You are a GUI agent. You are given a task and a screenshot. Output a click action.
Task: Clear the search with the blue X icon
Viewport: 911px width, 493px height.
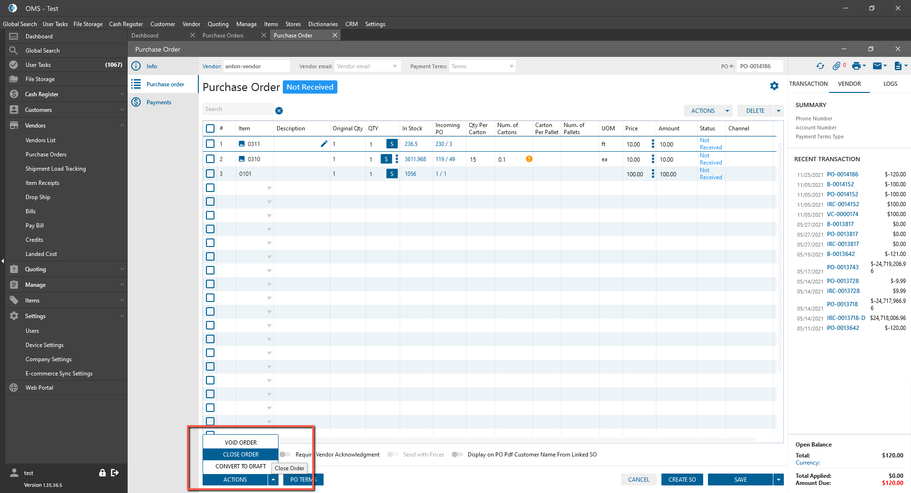tap(279, 110)
